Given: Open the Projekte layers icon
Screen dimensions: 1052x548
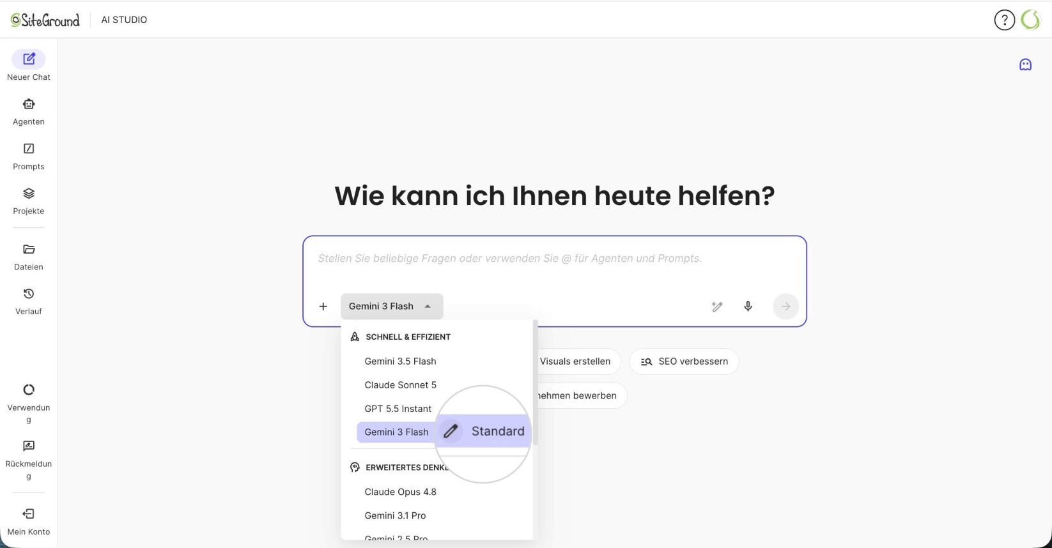Looking at the screenshot, I should [29, 194].
